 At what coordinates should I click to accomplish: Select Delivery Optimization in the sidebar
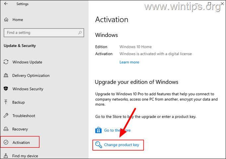click(31, 76)
